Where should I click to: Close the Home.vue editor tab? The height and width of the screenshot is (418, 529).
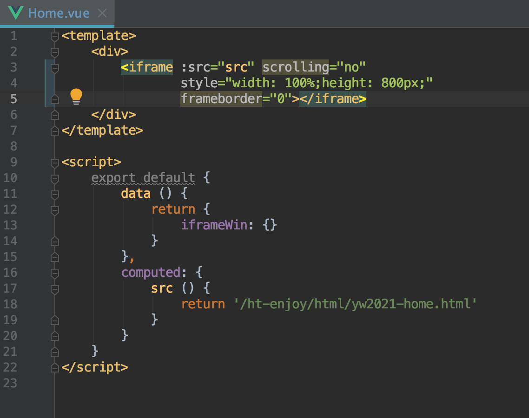coord(103,13)
